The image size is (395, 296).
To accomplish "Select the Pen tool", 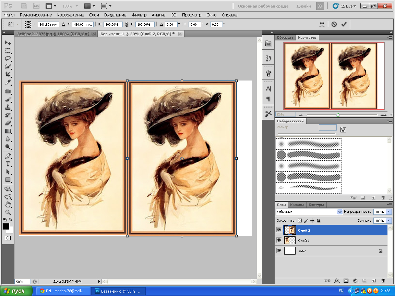I will pos(8,156).
